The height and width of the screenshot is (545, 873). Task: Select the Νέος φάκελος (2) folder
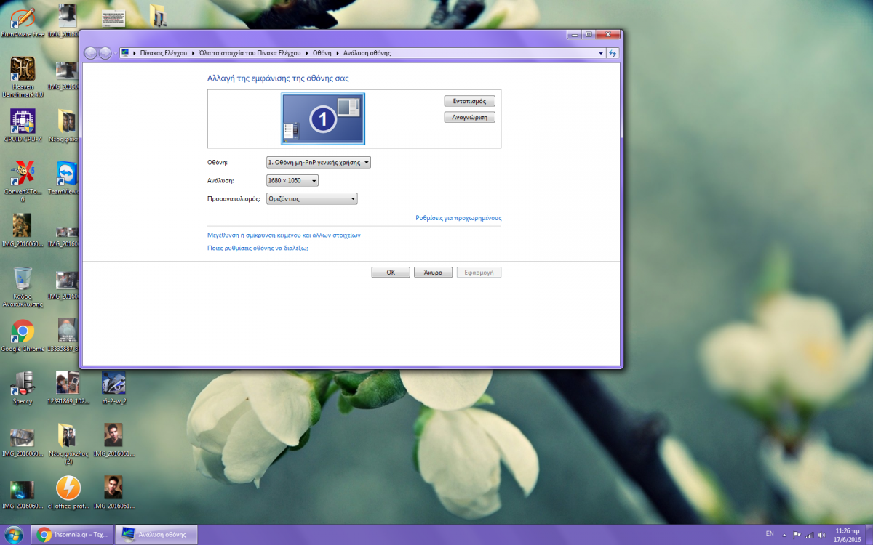68,444
